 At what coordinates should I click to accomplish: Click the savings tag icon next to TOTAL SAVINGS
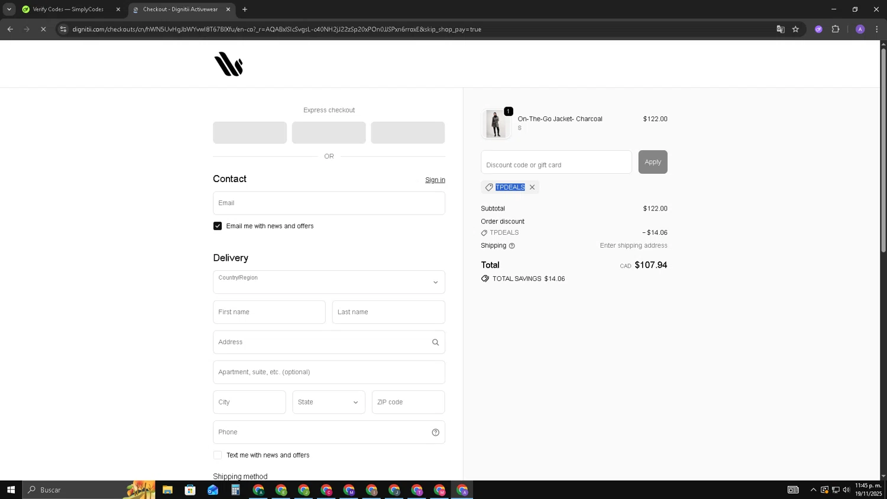click(485, 278)
